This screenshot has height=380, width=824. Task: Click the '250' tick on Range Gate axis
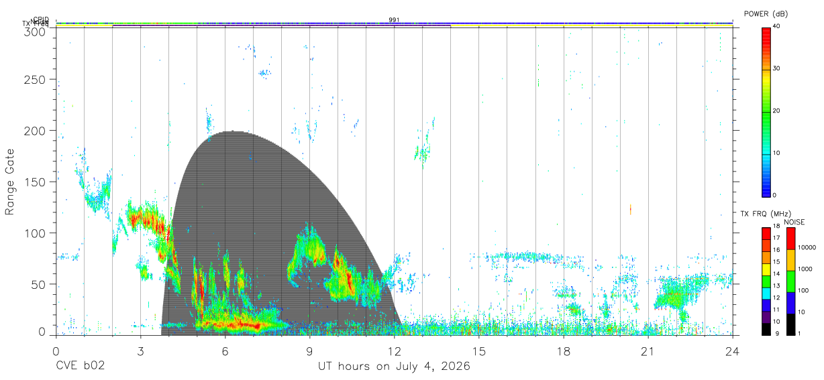36,80
